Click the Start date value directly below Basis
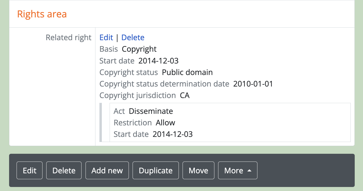Viewport: 363px width, 191px height. coord(158,61)
